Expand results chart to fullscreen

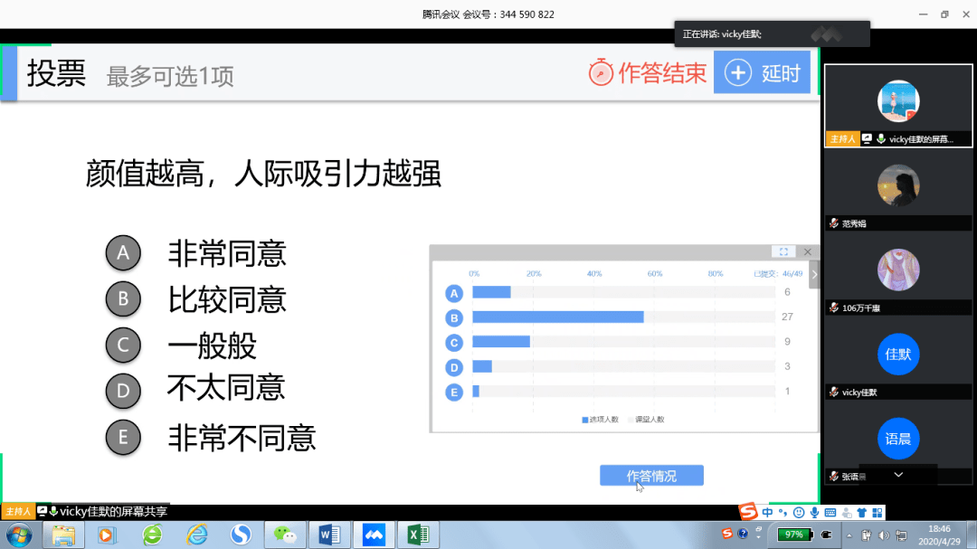coord(783,251)
